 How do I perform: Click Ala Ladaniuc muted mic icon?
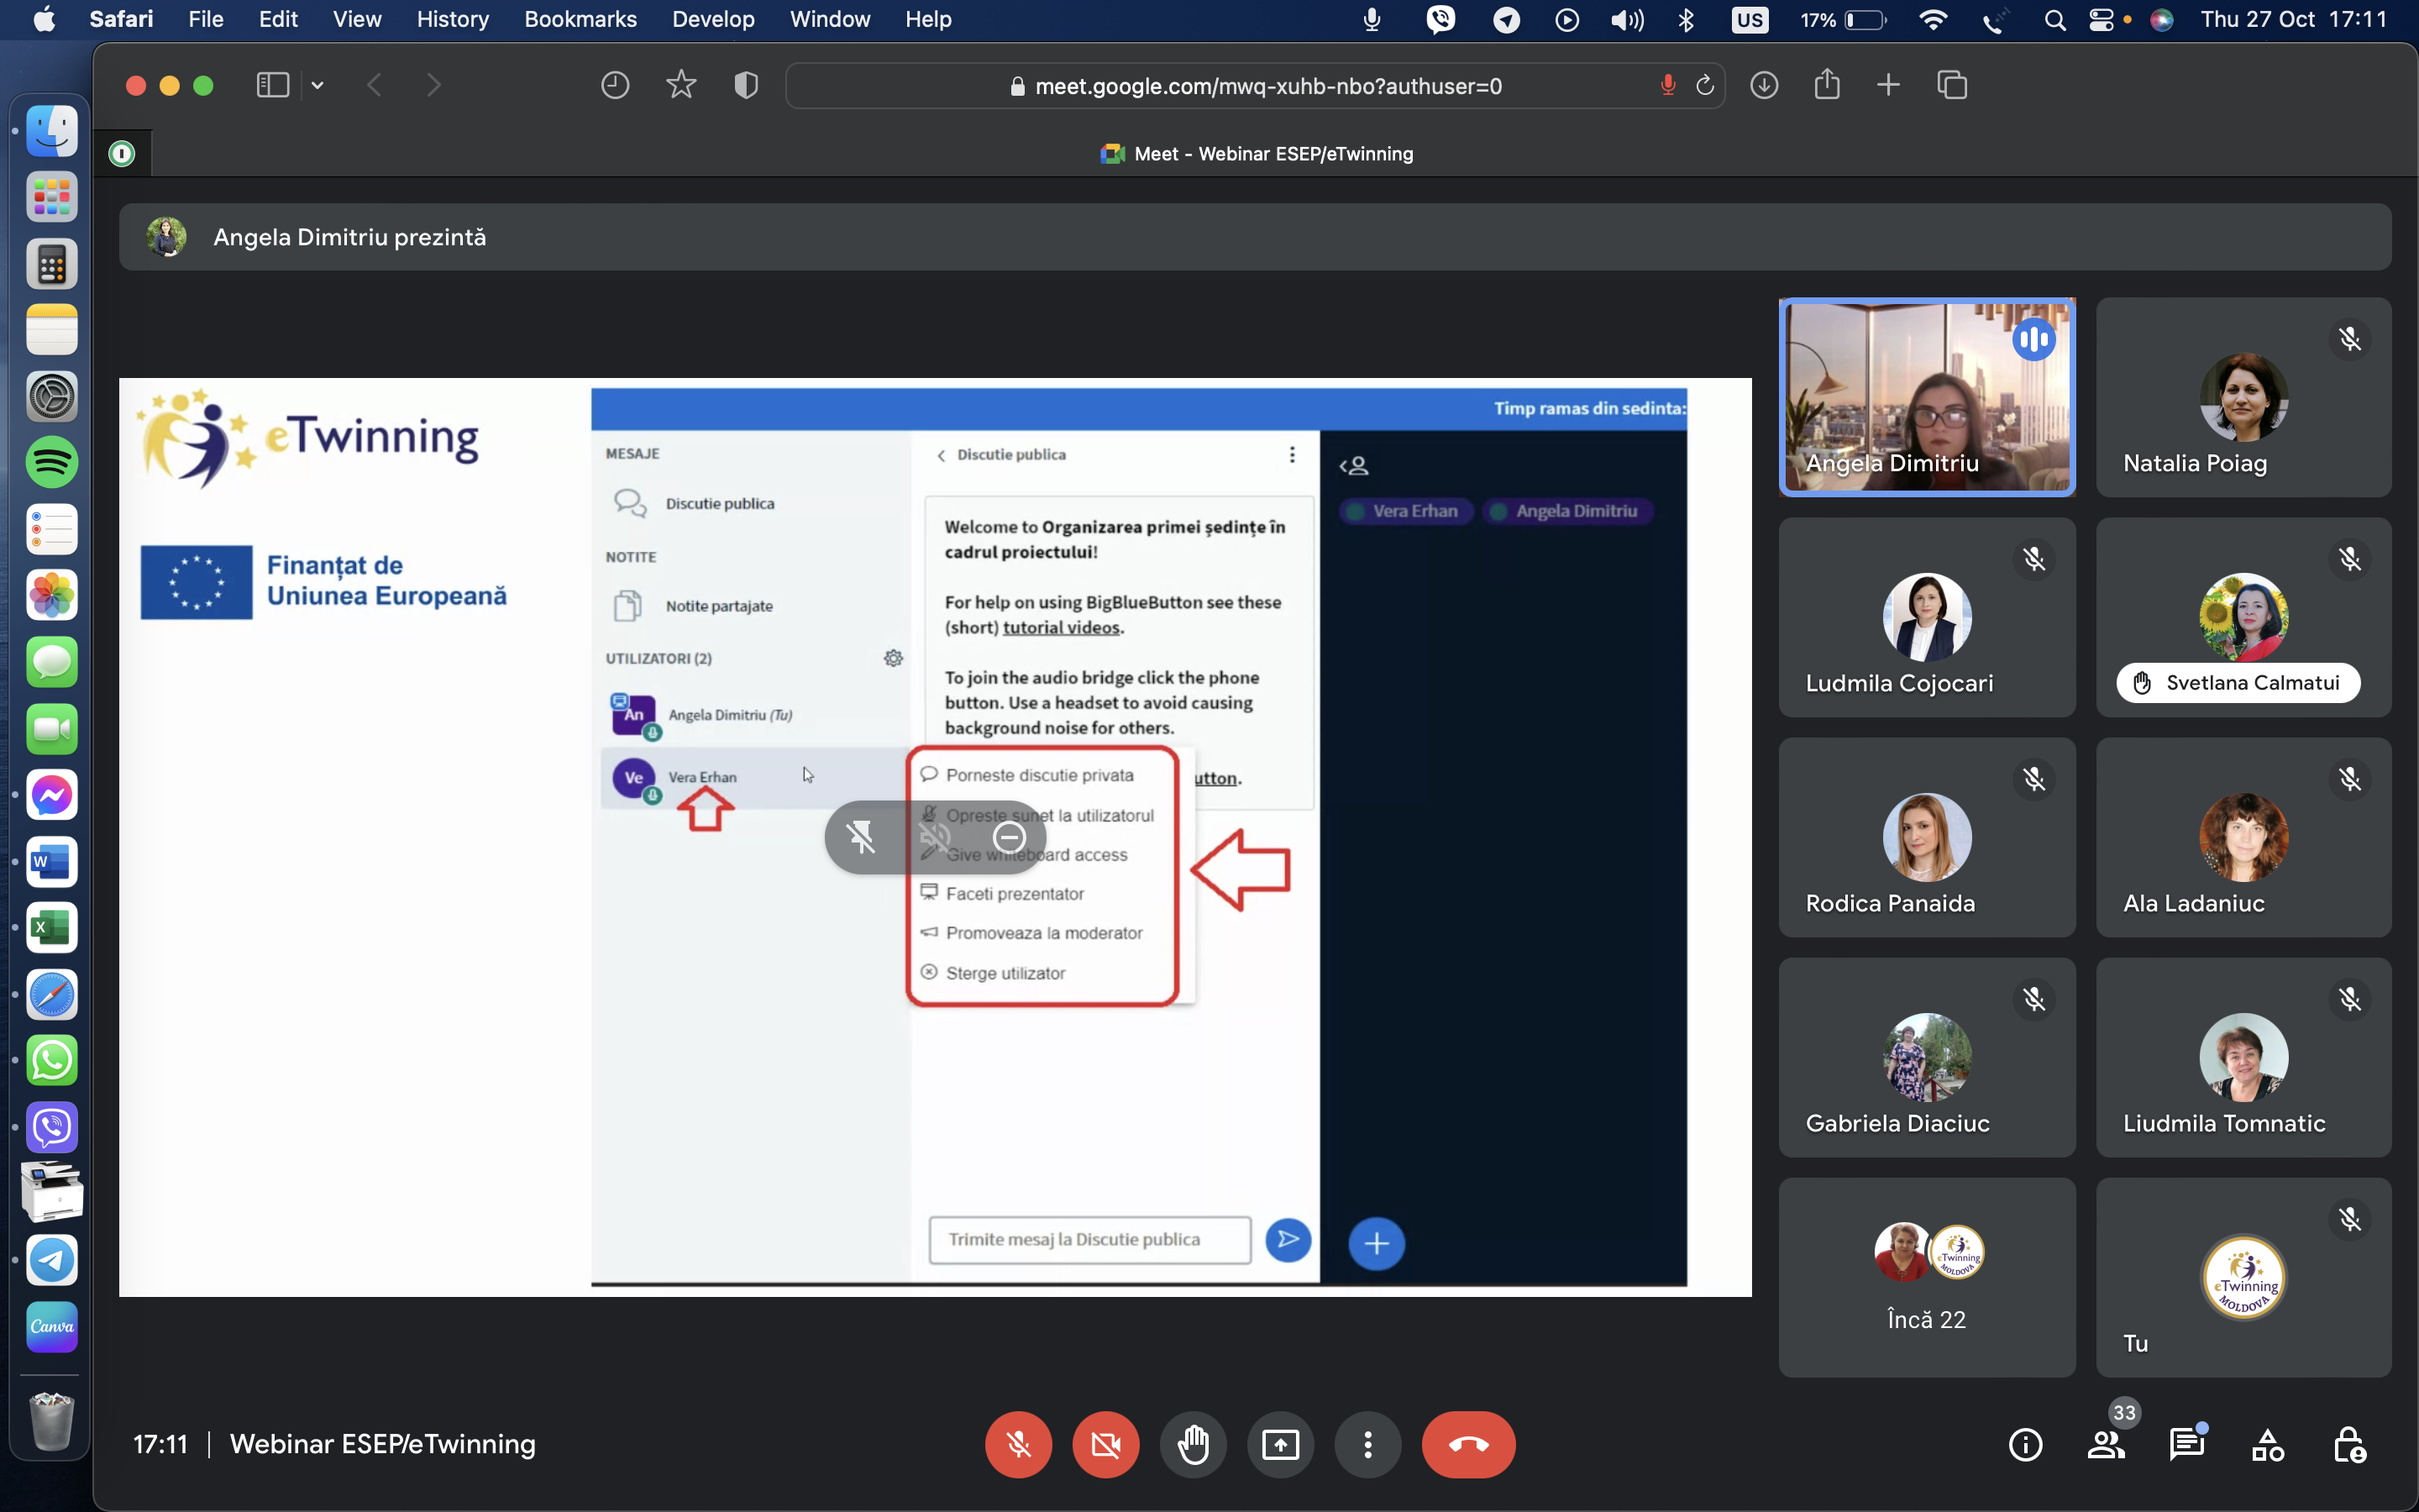tap(2350, 779)
